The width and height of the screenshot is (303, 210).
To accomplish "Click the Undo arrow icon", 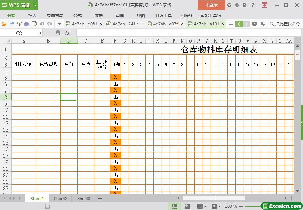I will pos(42,24).
